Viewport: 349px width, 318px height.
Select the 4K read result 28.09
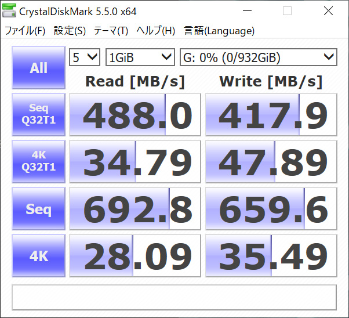point(135,255)
